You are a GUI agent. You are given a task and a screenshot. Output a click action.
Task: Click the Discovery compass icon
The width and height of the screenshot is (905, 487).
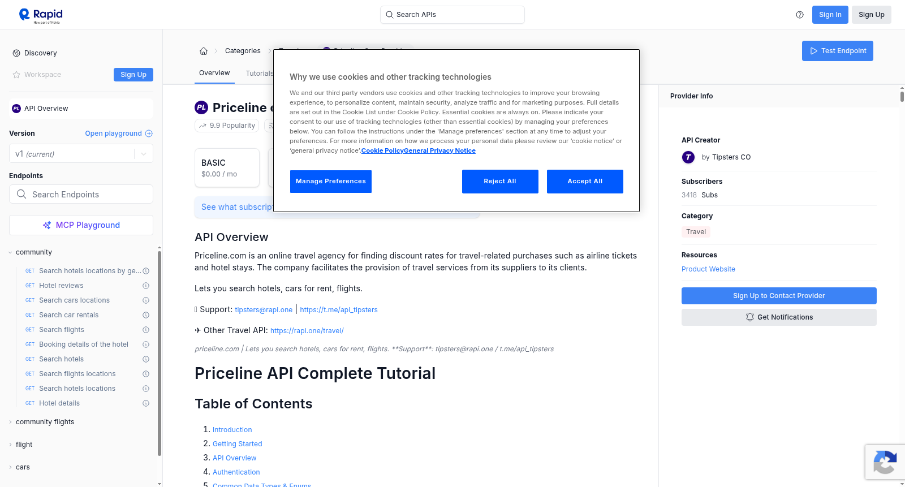point(16,53)
